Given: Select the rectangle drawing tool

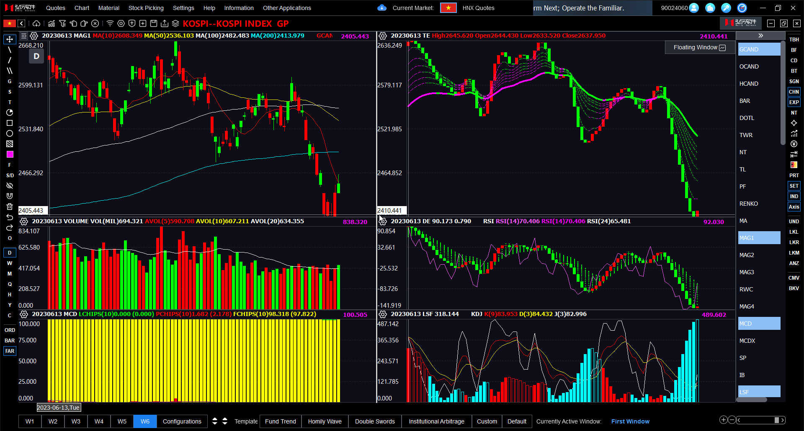Looking at the screenshot, I should pyautogui.click(x=10, y=123).
